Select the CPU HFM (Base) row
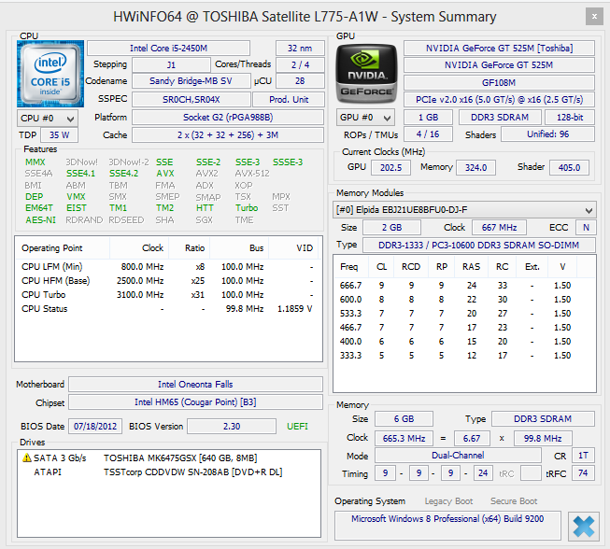The height and width of the screenshot is (549, 610). 168,281
